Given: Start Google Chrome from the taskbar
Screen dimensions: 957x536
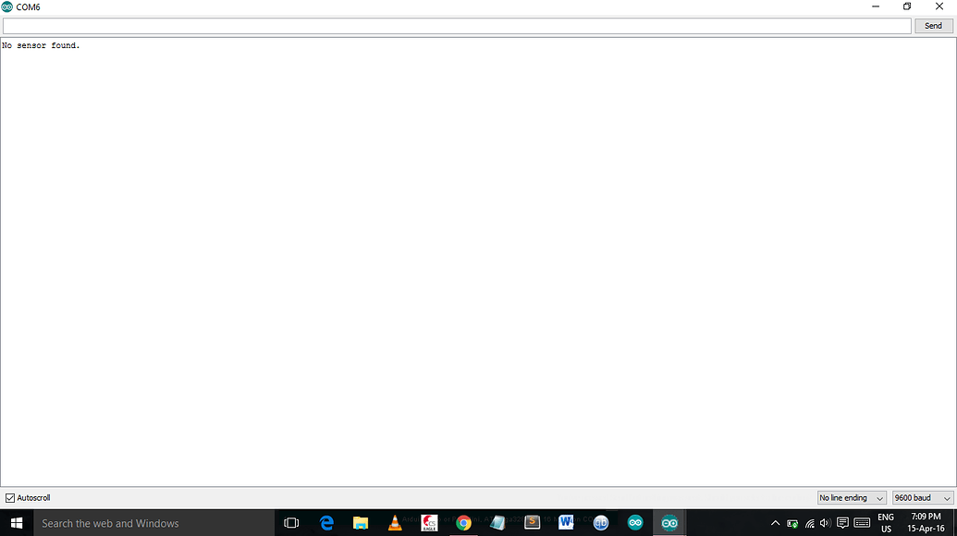Looking at the screenshot, I should click(x=463, y=522).
